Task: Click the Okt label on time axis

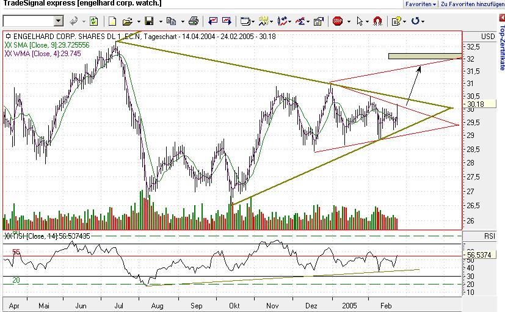Action: (x=234, y=305)
